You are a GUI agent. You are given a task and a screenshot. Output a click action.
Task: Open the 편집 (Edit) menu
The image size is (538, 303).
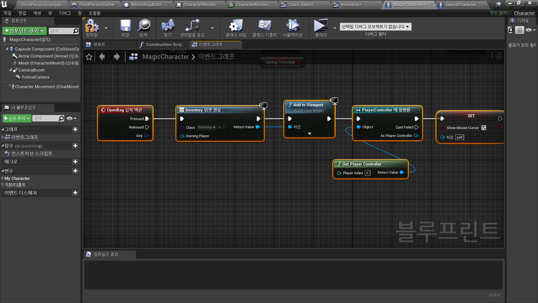click(22, 13)
